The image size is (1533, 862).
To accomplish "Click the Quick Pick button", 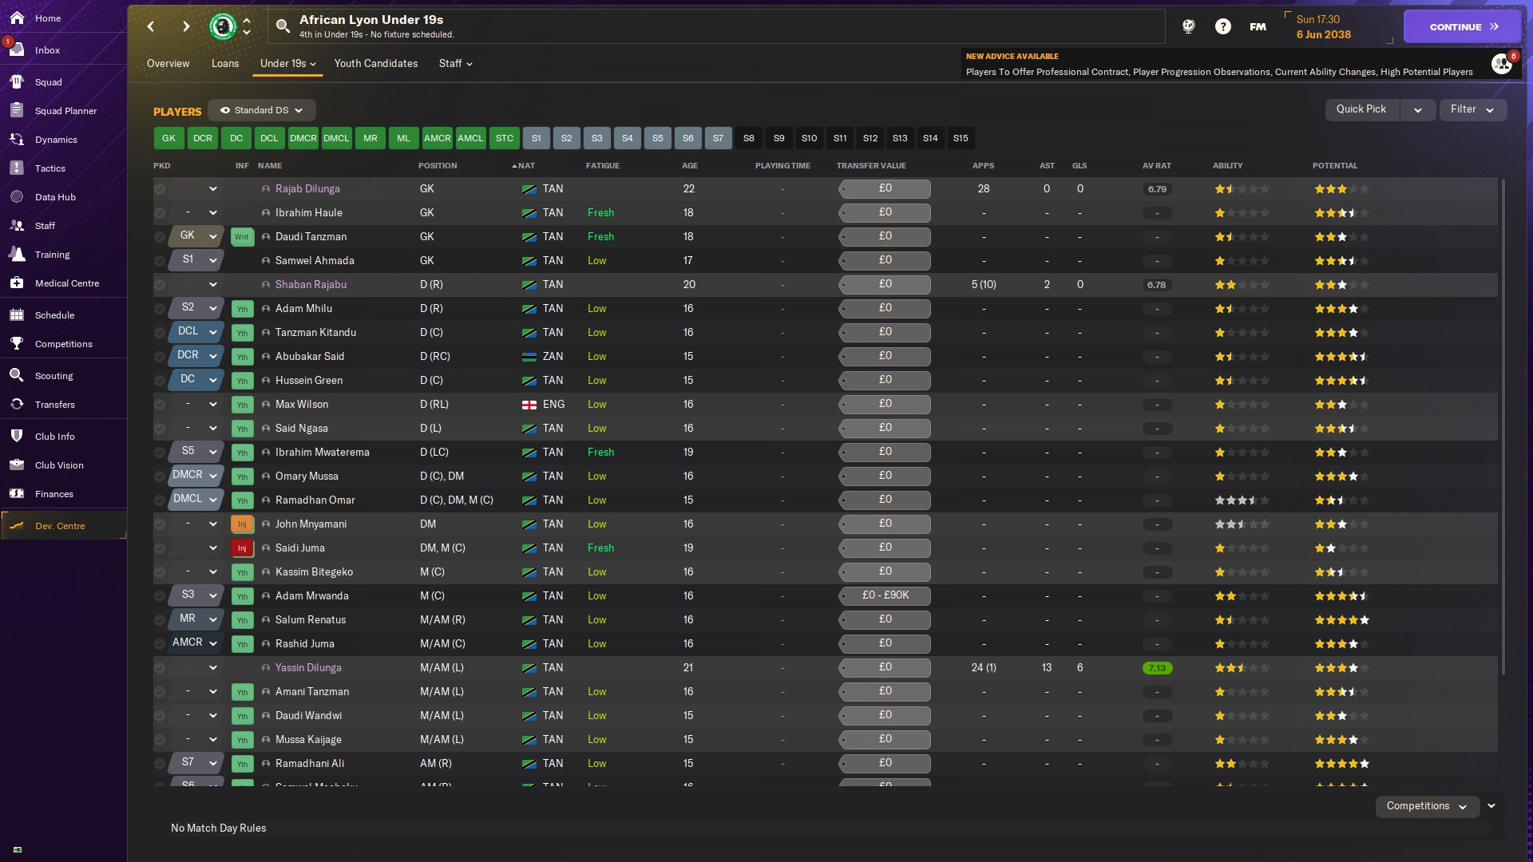I will pos(1361,109).
